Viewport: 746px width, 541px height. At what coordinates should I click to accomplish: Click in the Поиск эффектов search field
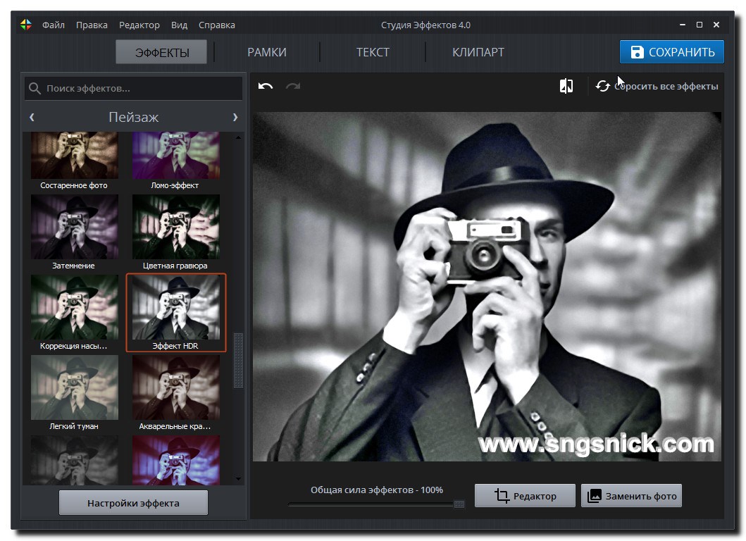tap(134, 88)
